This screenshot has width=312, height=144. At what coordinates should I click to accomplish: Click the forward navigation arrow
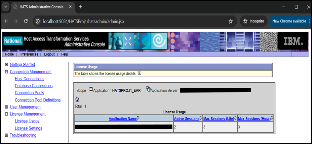click(x=16, y=21)
